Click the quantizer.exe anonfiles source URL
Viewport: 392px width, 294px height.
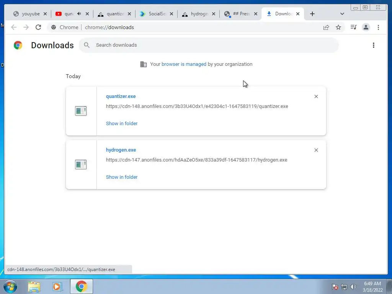(x=197, y=106)
